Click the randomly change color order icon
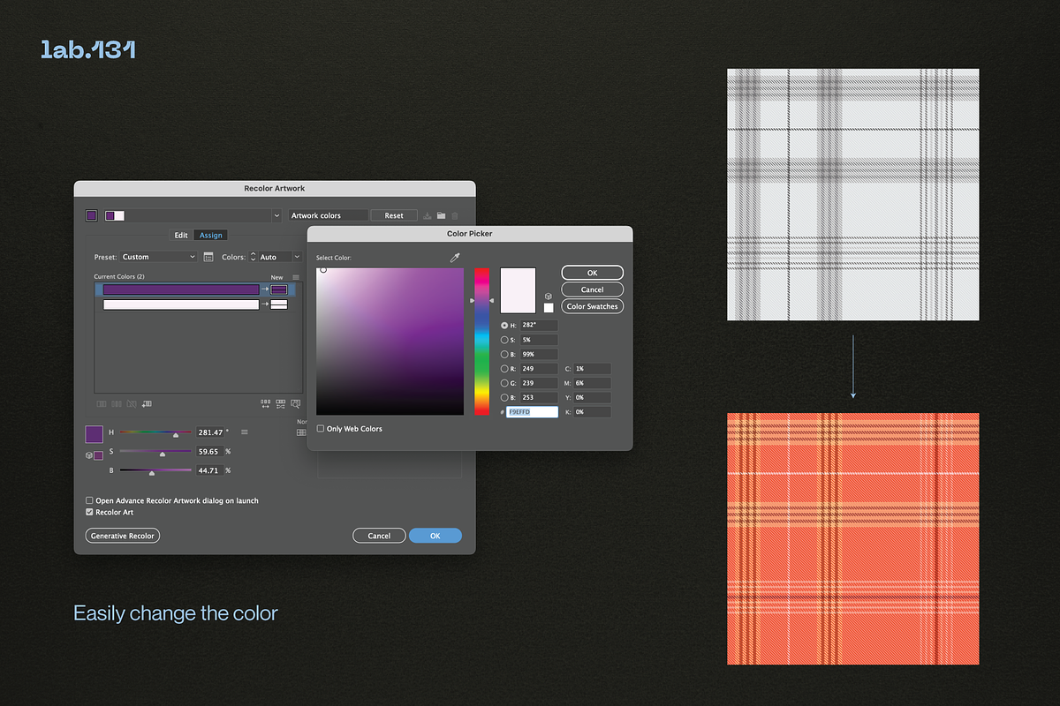The width and height of the screenshot is (1060, 706). [x=266, y=403]
